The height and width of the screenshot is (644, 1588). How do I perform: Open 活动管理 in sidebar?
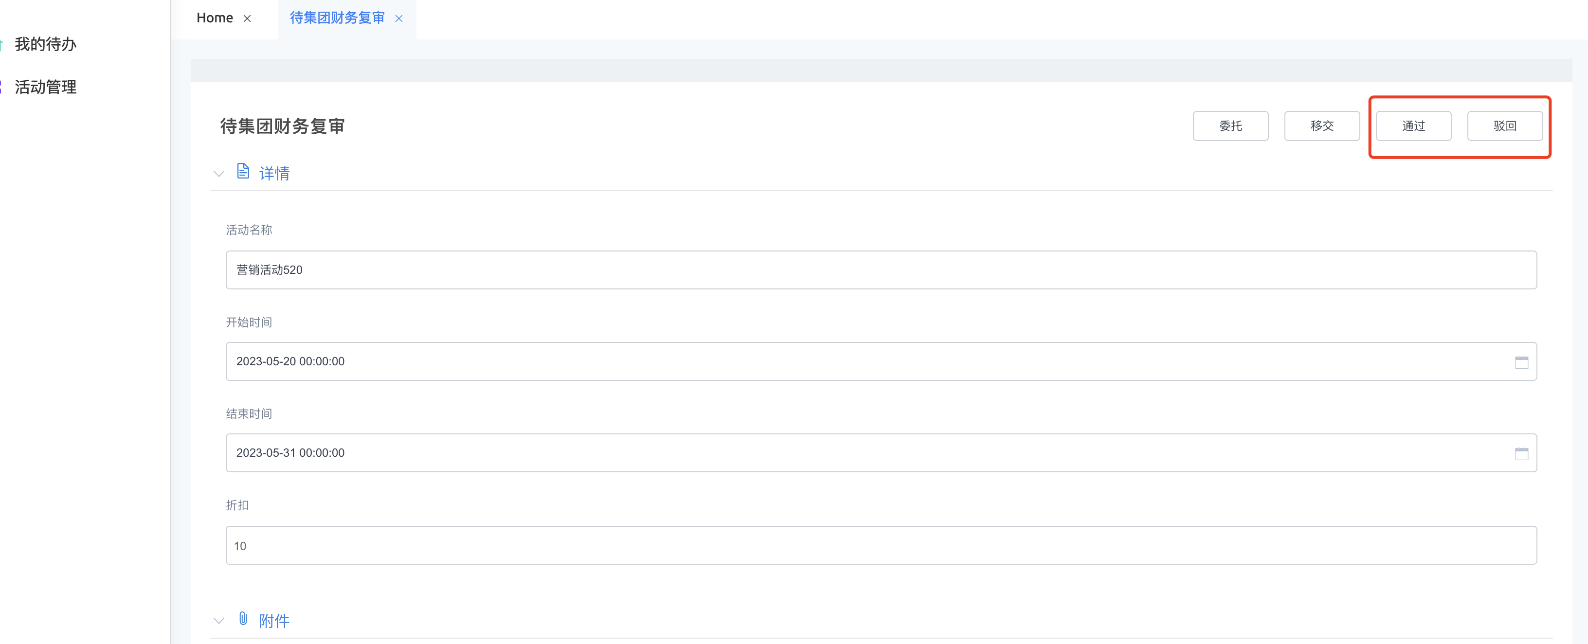coord(46,87)
